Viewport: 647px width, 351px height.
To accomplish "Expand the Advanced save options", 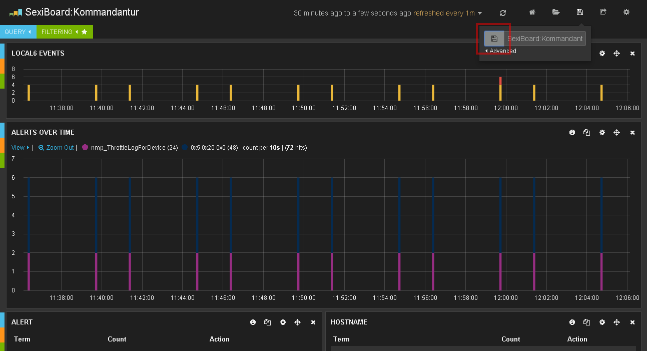I will point(500,51).
